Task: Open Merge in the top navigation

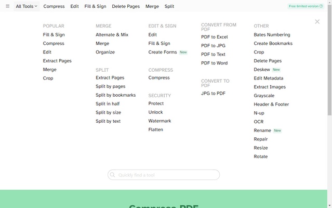Action: [152, 6]
